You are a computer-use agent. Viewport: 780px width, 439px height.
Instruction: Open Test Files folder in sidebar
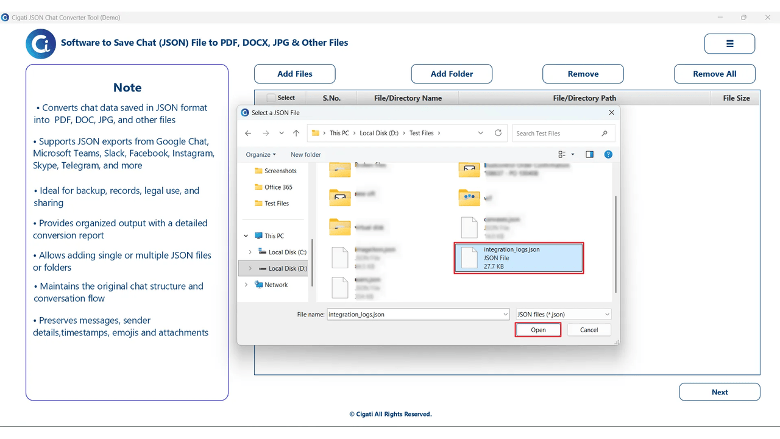click(272, 204)
